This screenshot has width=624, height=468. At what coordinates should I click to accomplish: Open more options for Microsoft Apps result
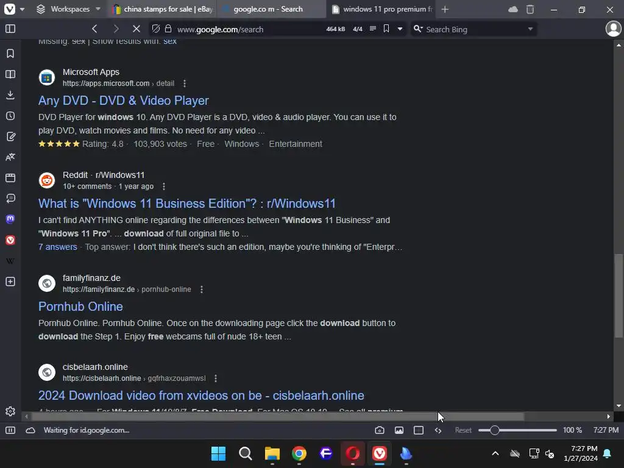pyautogui.click(x=184, y=83)
